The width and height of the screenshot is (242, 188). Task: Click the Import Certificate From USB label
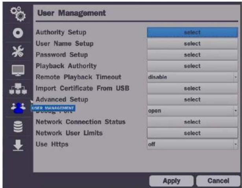point(82,88)
